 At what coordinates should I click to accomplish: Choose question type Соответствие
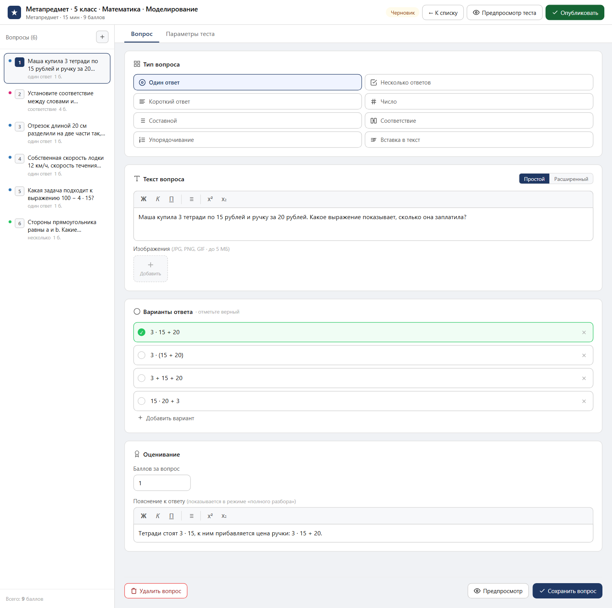pos(479,120)
